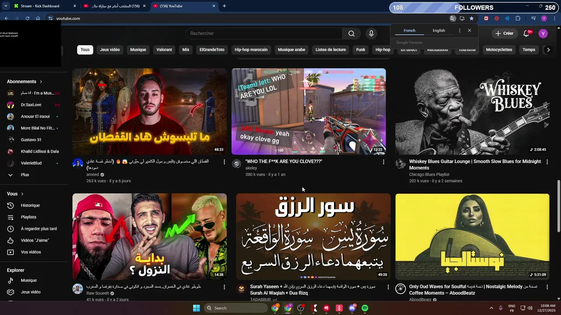Switch to the second YouTube tab with Arabic title
This screenshot has height=315, width=561.
[115, 6]
